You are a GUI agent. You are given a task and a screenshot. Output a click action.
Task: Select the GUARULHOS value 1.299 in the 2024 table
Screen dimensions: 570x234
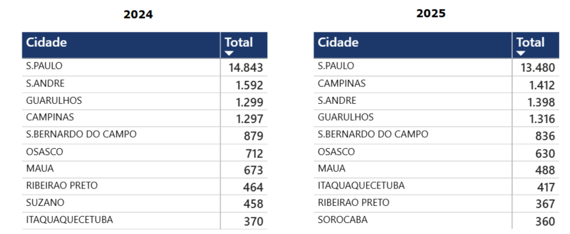249,102
